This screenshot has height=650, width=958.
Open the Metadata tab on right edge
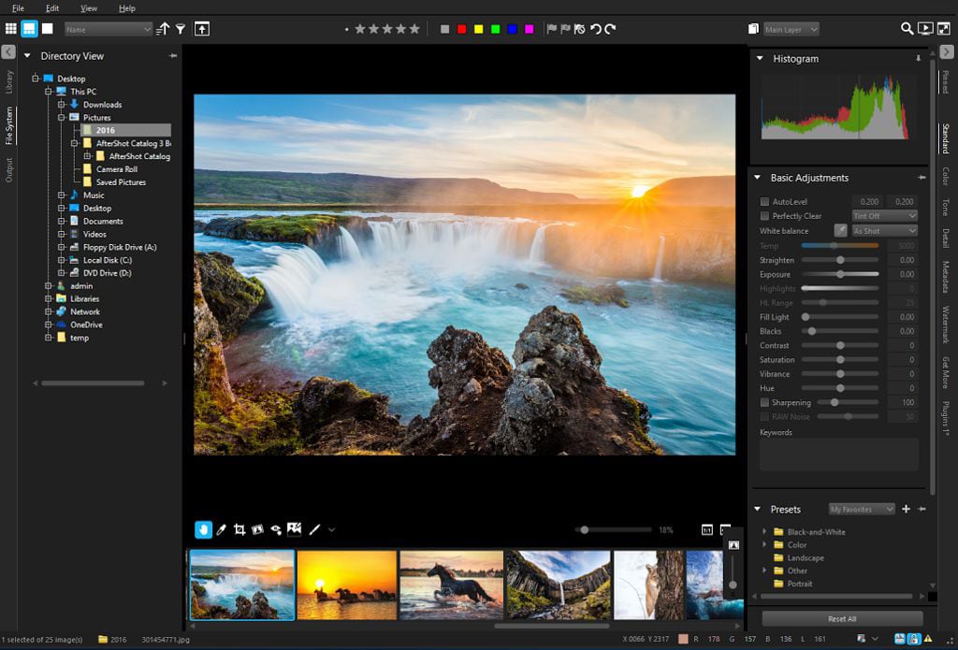click(946, 277)
